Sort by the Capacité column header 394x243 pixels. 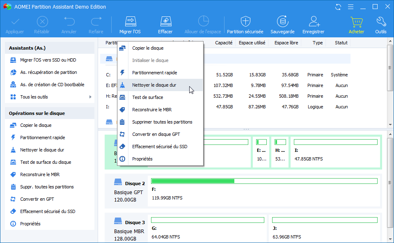(x=224, y=43)
